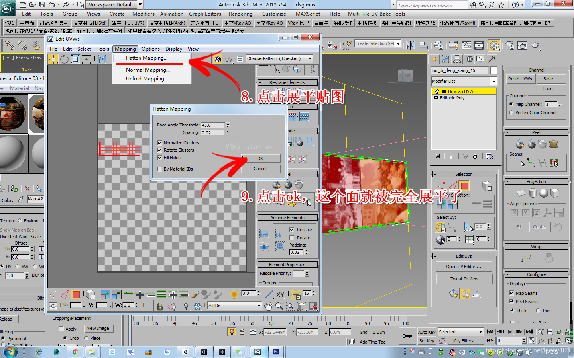The height and width of the screenshot is (358, 574).
Task: Toggle Rotate Clusters checkbox
Action: pyautogui.click(x=160, y=150)
